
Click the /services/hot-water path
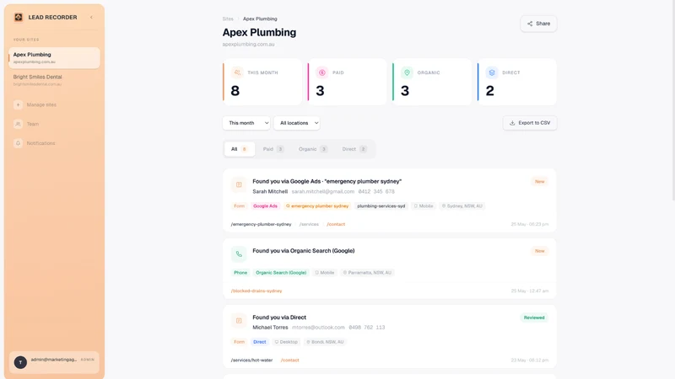[x=251, y=360]
